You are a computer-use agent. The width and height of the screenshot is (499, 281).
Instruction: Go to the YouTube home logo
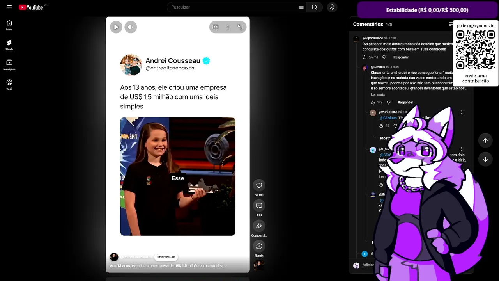[31, 7]
